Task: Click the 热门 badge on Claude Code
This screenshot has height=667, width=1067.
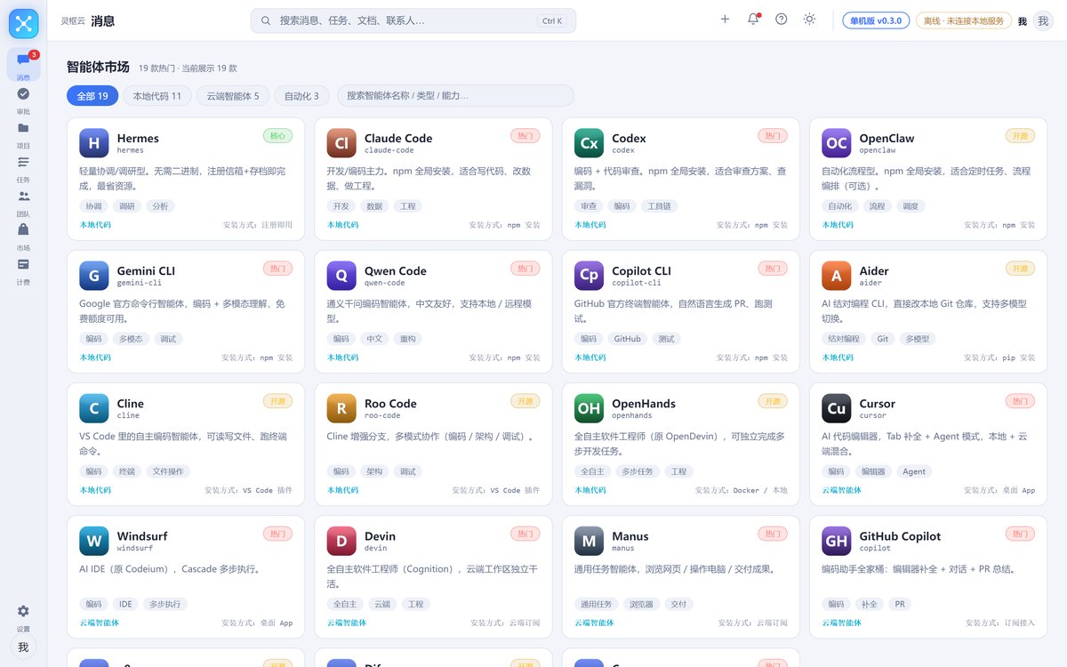Action: [x=525, y=136]
